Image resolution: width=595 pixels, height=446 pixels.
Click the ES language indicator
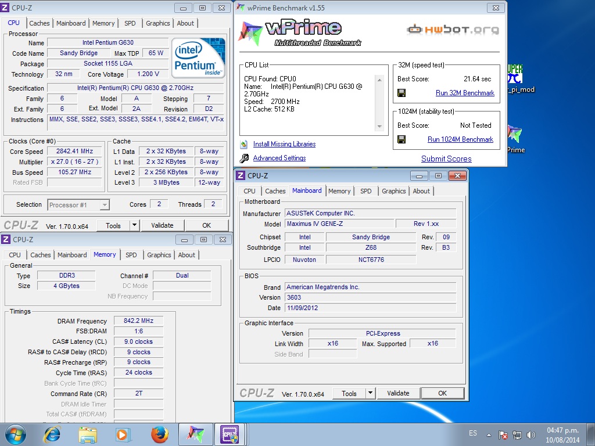coord(473,433)
